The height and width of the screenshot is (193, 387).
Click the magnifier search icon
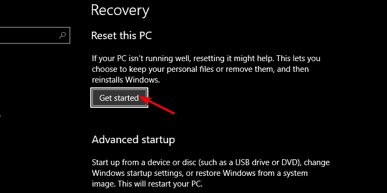(x=62, y=35)
